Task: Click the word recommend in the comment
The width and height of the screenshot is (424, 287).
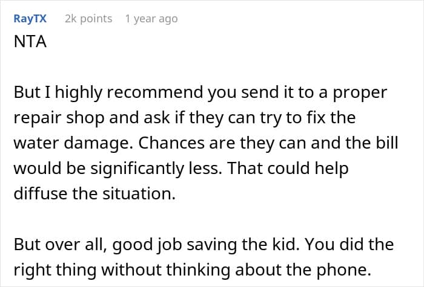Action: [x=154, y=92]
